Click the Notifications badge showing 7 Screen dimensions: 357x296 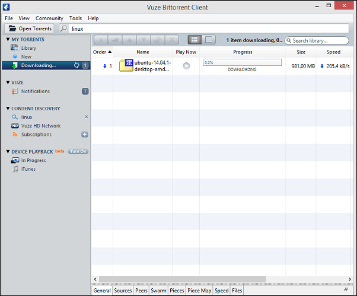pos(85,91)
